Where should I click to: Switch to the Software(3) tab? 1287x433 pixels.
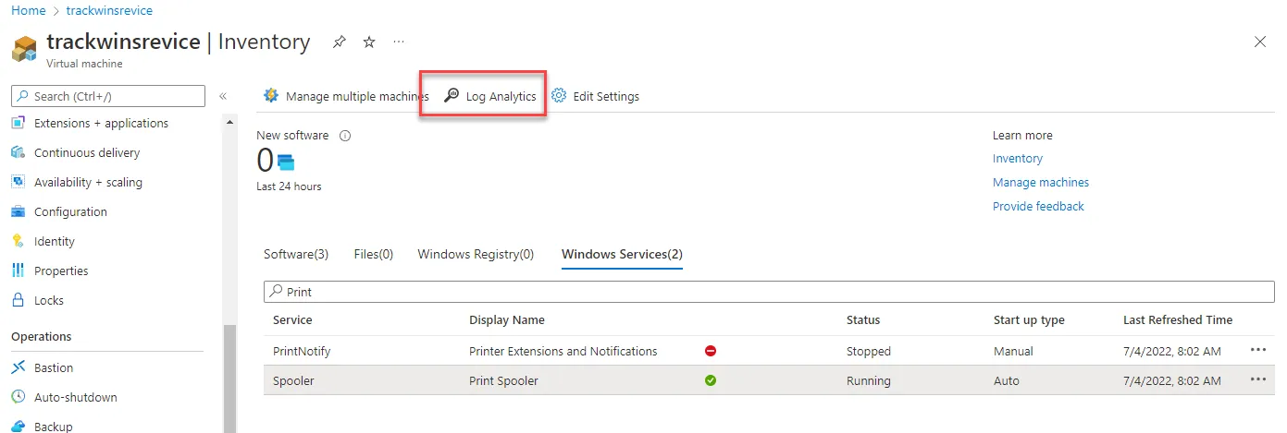coord(296,254)
